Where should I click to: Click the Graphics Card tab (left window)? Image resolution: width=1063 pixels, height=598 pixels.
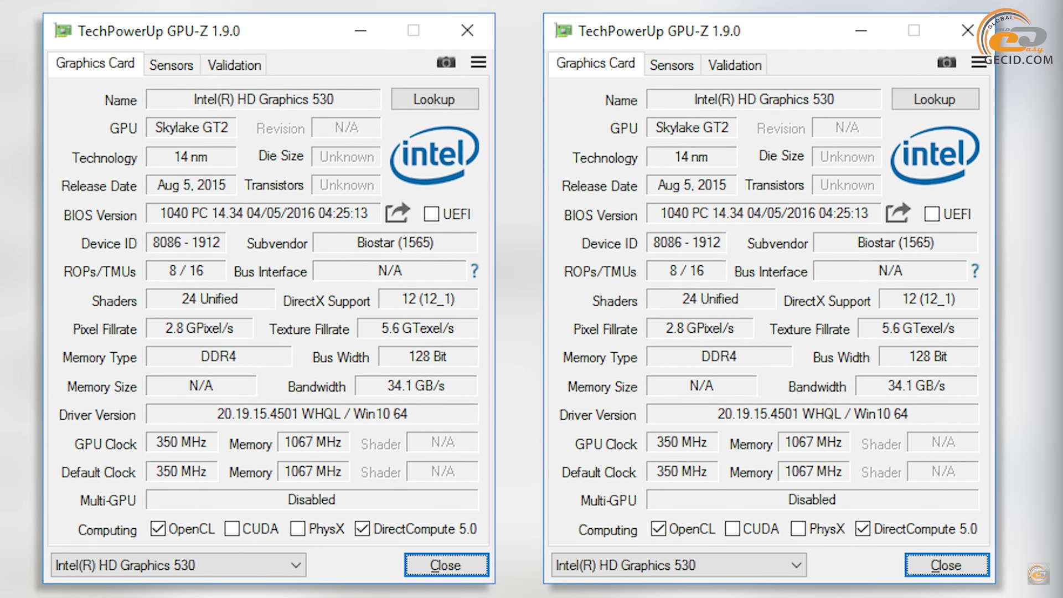pyautogui.click(x=96, y=64)
